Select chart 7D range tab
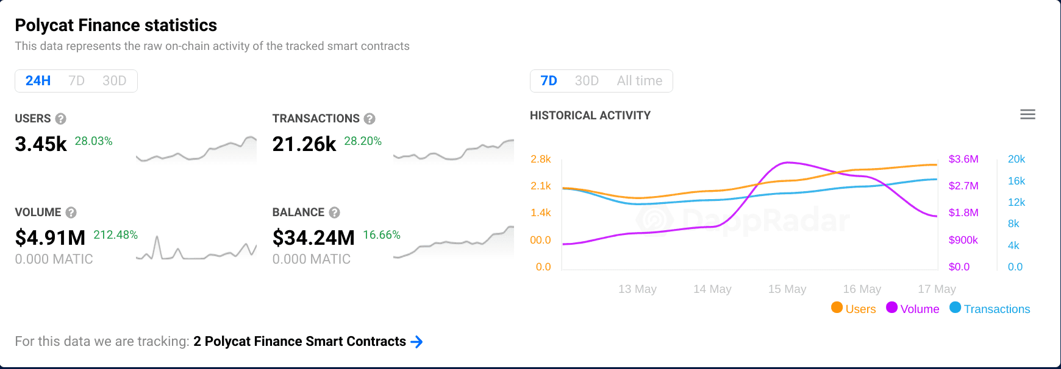Image resolution: width=1061 pixels, height=369 pixels. pos(549,81)
